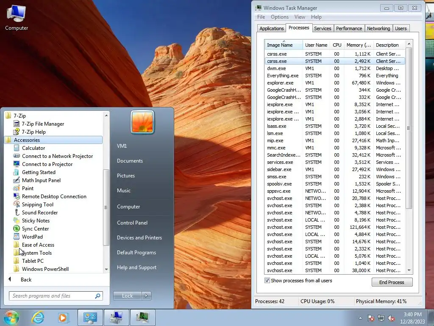Open Windows Media Player from taskbar

[63, 318]
